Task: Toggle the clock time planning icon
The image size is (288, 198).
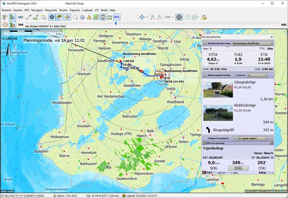Action: (5, 25)
